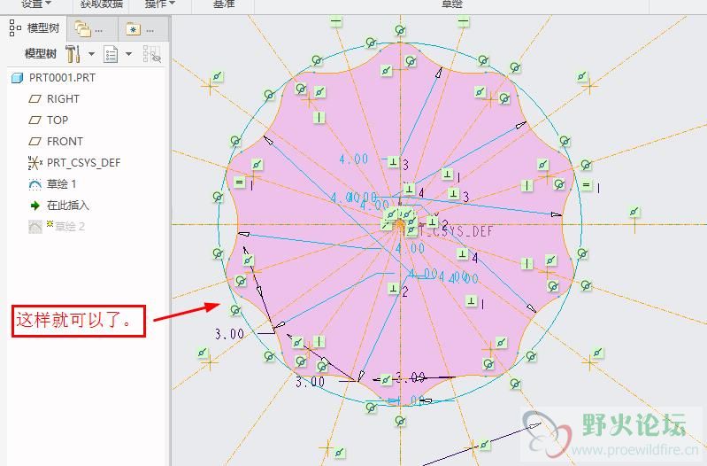Screen dimensions: 707x466
Task: Click the sketch icon beside 草绘 2
Action: click(x=35, y=227)
